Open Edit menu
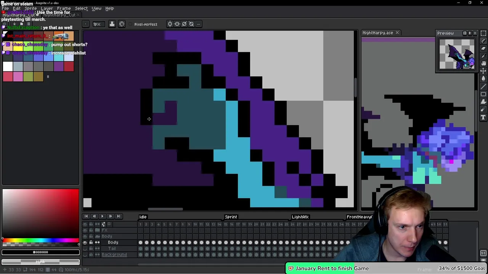Screen dimensions: 488x274 coord(17,8)
